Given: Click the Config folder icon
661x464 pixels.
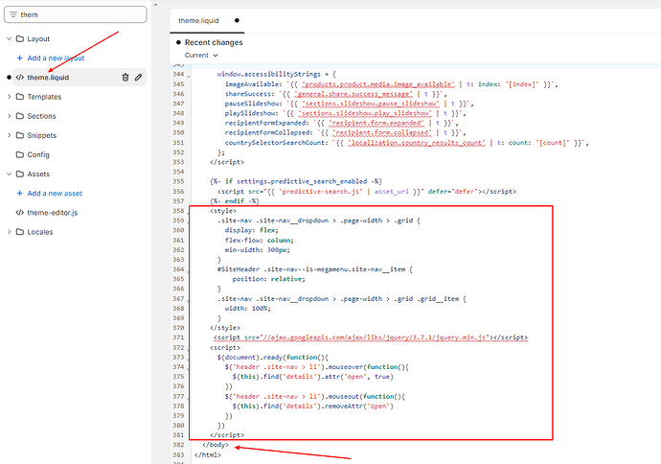Looking at the screenshot, I should [x=20, y=154].
